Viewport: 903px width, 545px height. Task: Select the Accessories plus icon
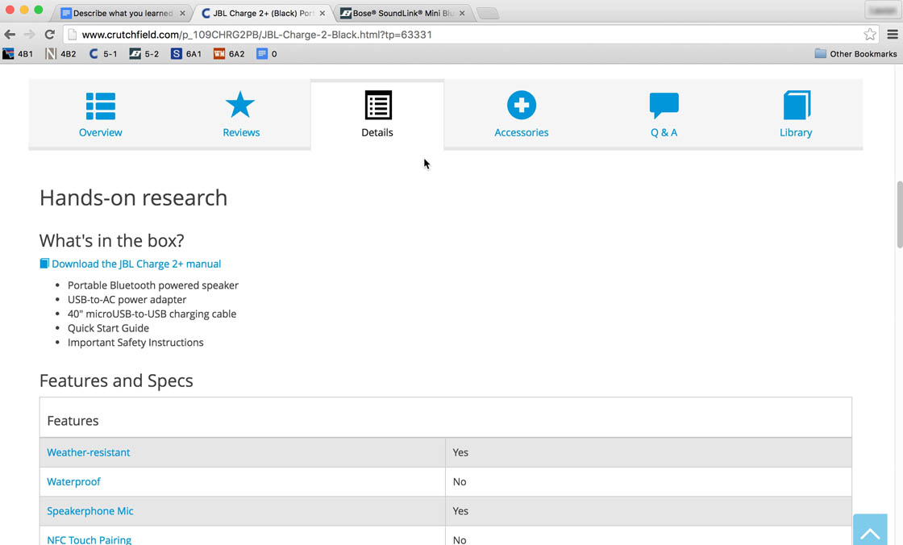(x=521, y=106)
